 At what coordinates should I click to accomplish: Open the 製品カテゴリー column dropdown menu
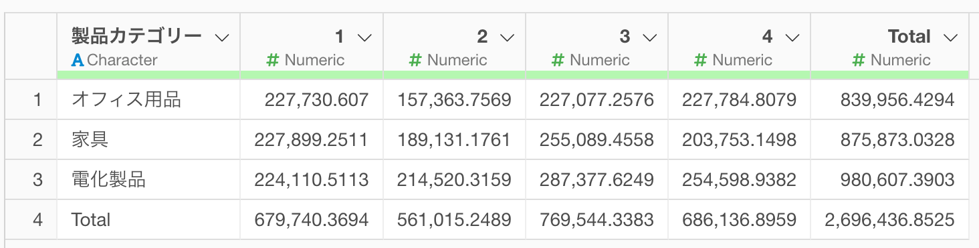pos(222,37)
